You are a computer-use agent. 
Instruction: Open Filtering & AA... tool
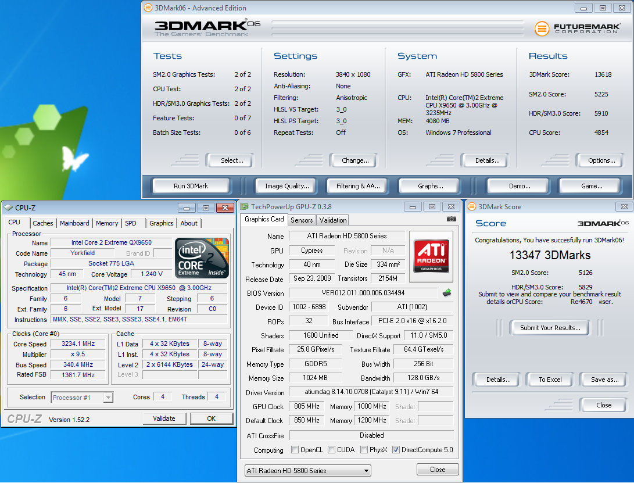pos(358,186)
